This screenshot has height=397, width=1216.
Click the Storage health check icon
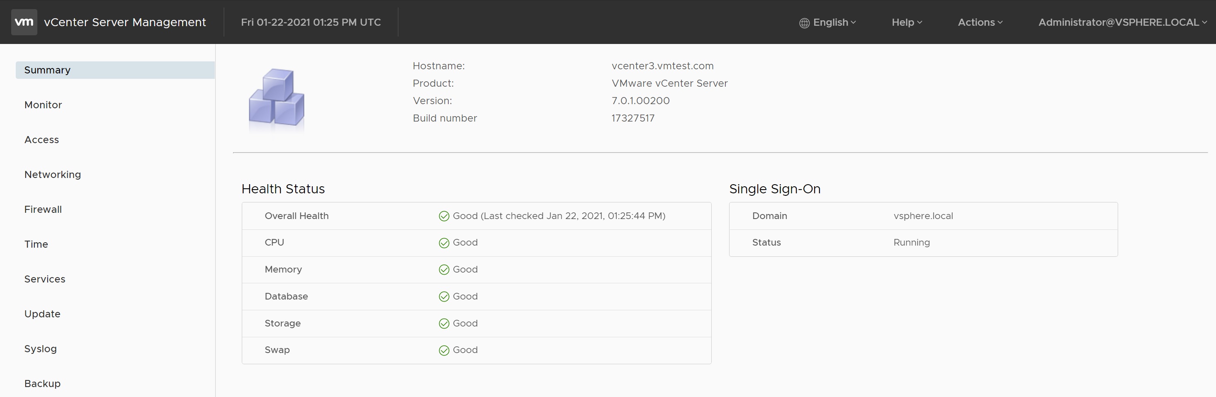coord(444,323)
